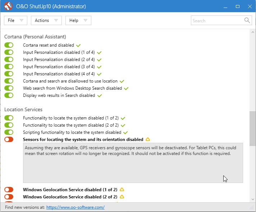Screen dimensions: 256x212
Task: Click checkmark beside Input Personalization disabled (1 of 4)
Action: point(99,52)
